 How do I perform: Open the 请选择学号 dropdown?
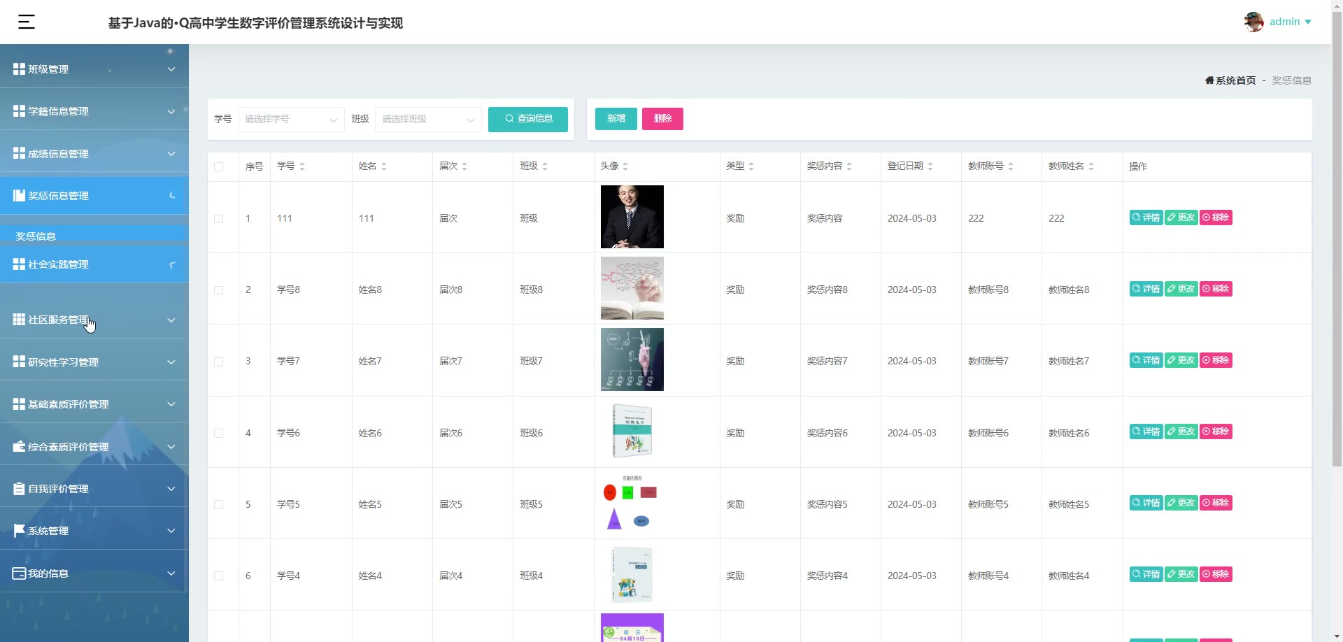pyautogui.click(x=291, y=120)
